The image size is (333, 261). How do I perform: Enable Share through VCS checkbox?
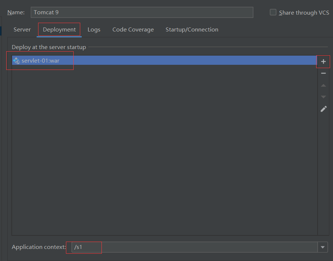pyautogui.click(x=273, y=12)
